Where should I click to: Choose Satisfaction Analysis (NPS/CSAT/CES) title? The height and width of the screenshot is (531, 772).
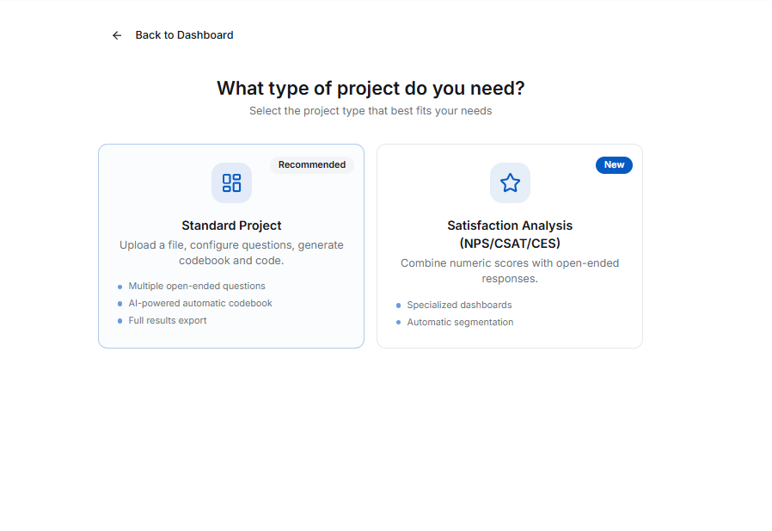coord(510,234)
